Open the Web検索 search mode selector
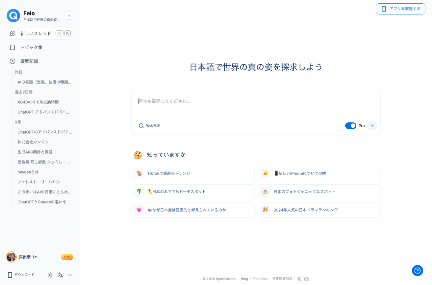 (149, 126)
